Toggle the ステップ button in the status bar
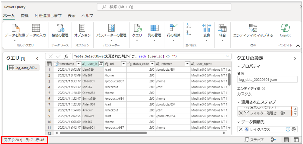This screenshot has width=303, height=144. [255, 139]
